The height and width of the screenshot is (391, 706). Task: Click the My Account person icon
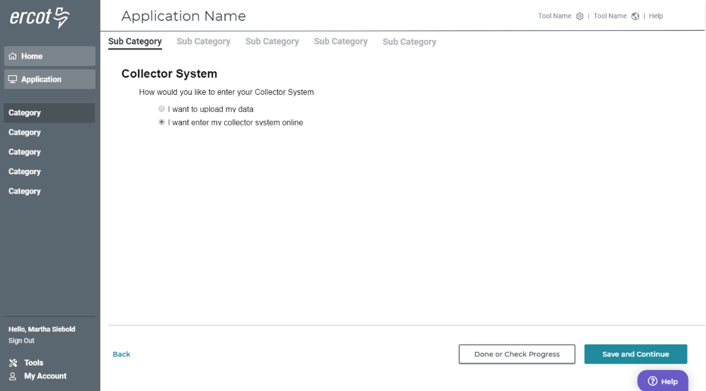coord(12,376)
